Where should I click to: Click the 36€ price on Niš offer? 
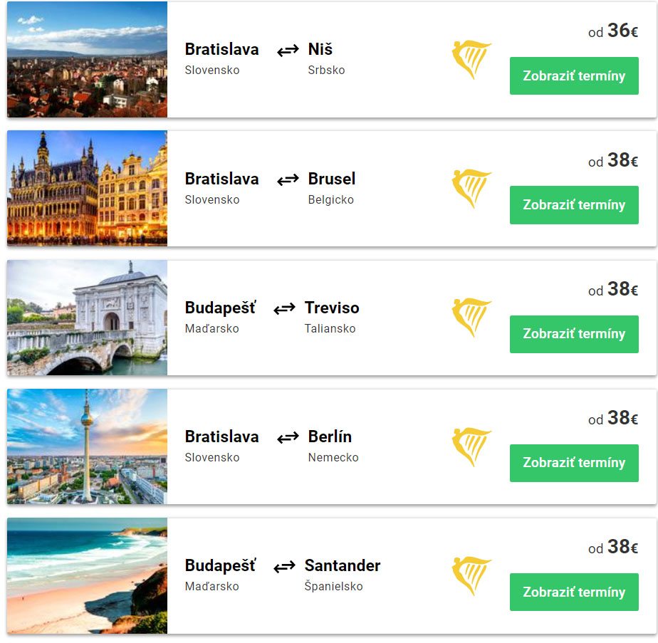tap(622, 31)
